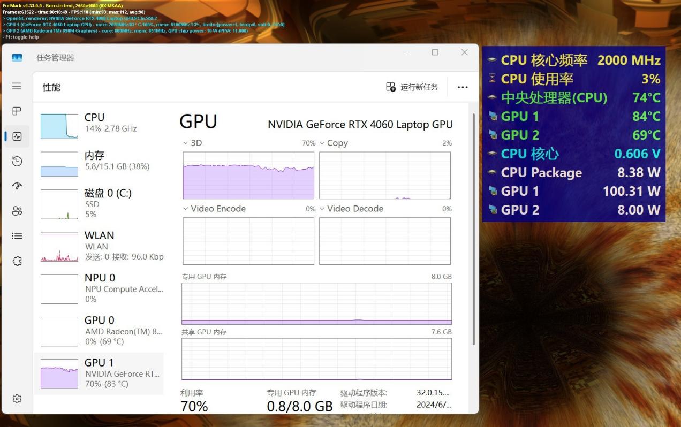
Task: Open the Details list page icon
Action: [17, 236]
